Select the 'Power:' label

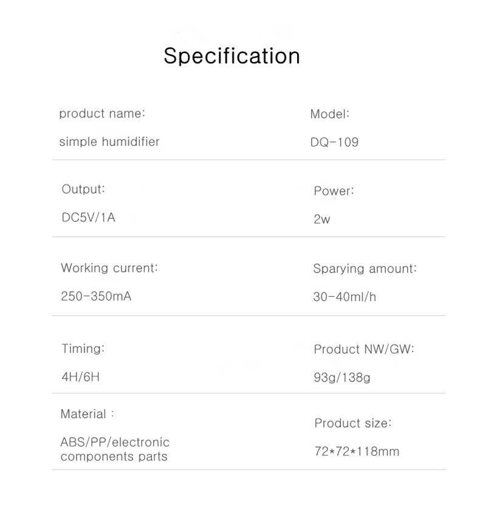tap(334, 191)
